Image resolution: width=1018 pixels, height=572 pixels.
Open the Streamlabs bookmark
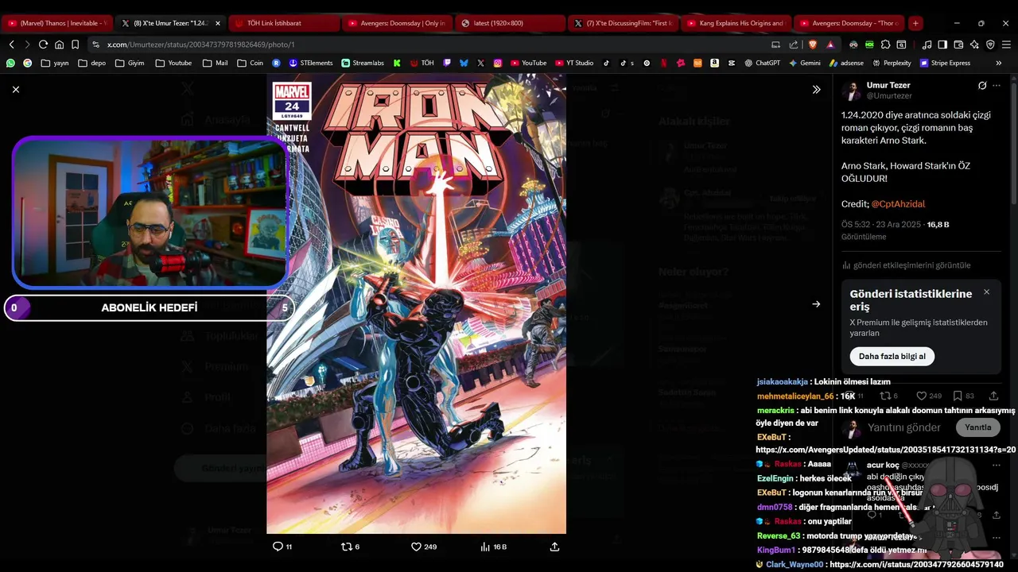click(x=363, y=63)
